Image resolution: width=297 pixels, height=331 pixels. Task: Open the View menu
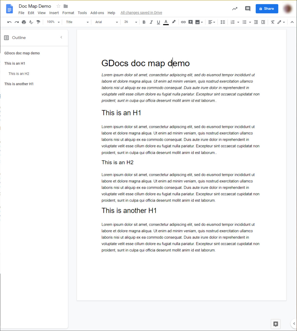pos(42,13)
